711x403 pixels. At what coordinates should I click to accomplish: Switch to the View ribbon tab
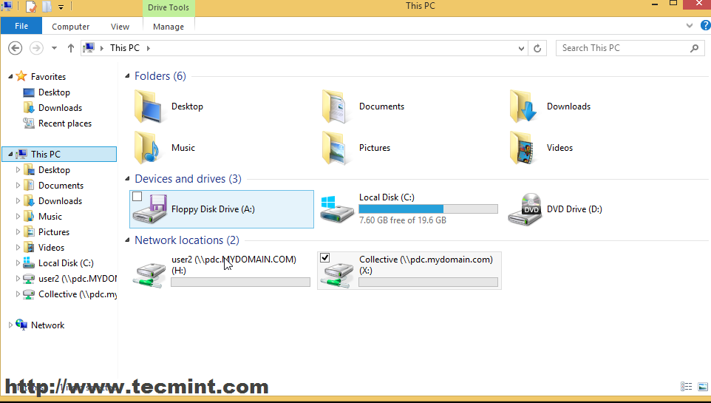[120, 27]
